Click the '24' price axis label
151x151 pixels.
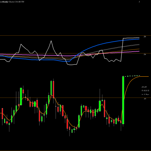pos(145,54)
